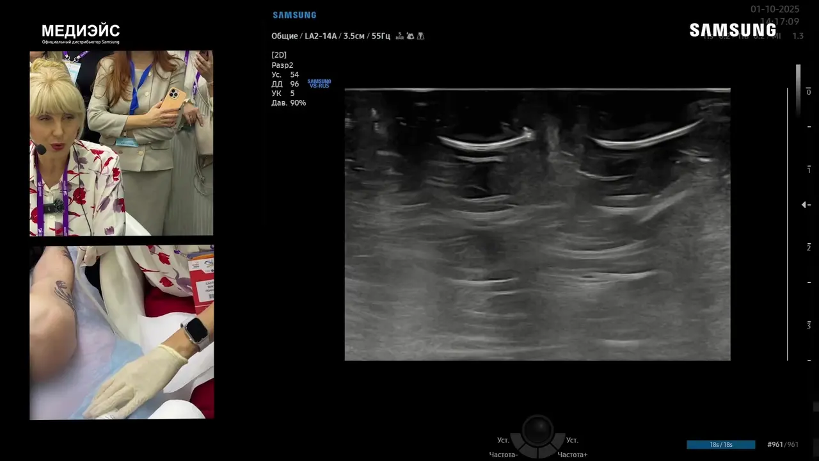
Task: Click the Уст. label above Частота-
Action: pyautogui.click(x=504, y=441)
